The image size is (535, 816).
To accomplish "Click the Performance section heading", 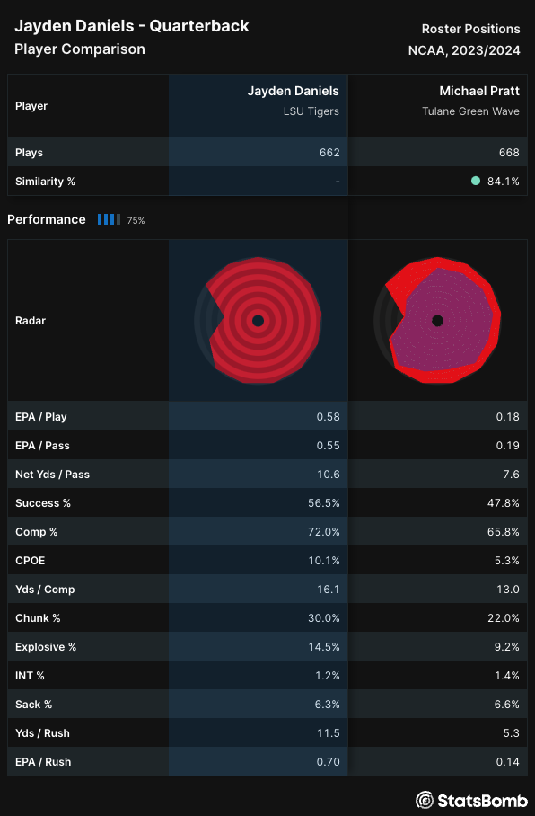I will point(47,219).
